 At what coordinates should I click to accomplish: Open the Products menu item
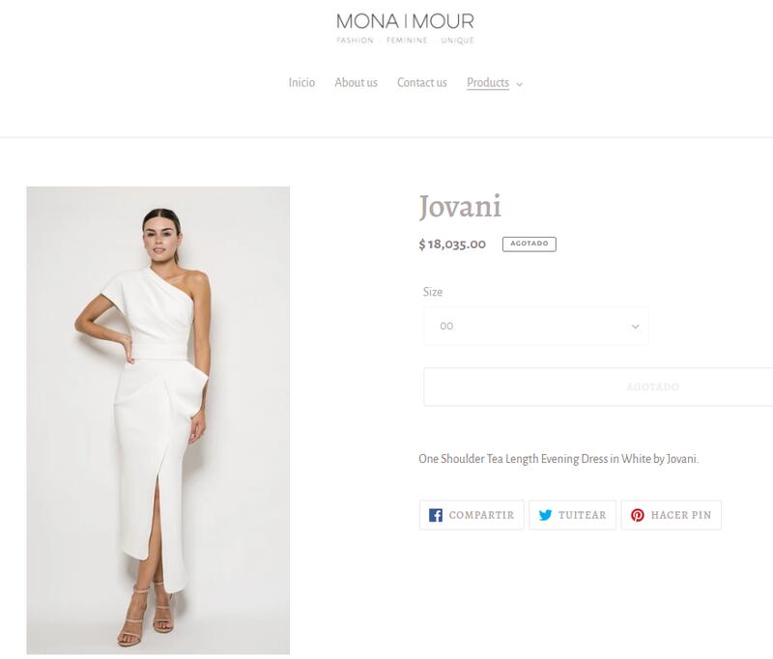[x=488, y=82]
